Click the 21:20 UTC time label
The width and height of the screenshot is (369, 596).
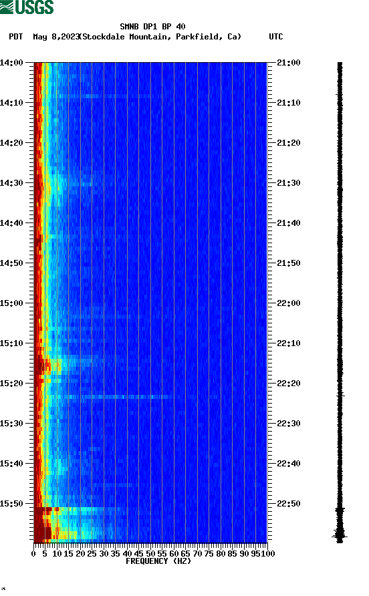point(289,142)
